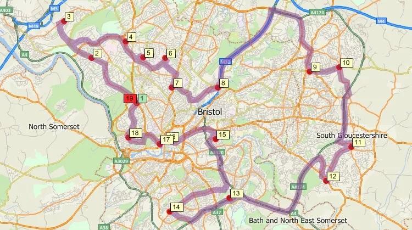Viewport: 412px width, 230px height.
Task: Select the red stop label 19
Action: click(x=130, y=99)
